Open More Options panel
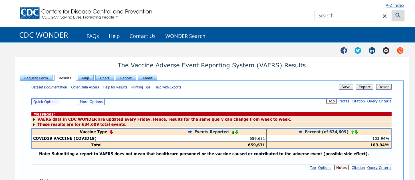Viewport: 415px width, 180px height. point(91,102)
